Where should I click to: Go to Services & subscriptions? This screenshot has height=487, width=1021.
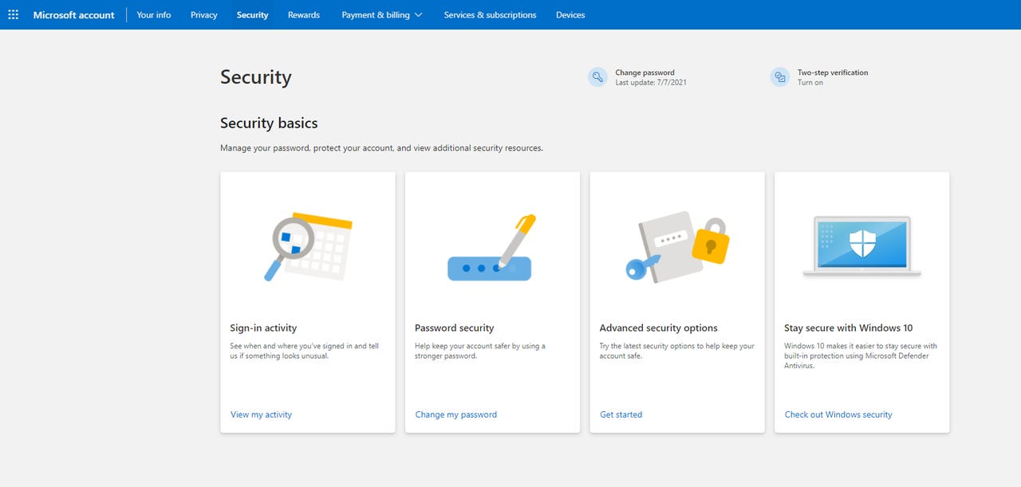[490, 14]
